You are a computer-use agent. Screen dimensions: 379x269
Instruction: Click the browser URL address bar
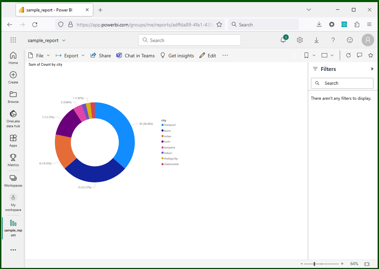pyautogui.click(x=140, y=24)
